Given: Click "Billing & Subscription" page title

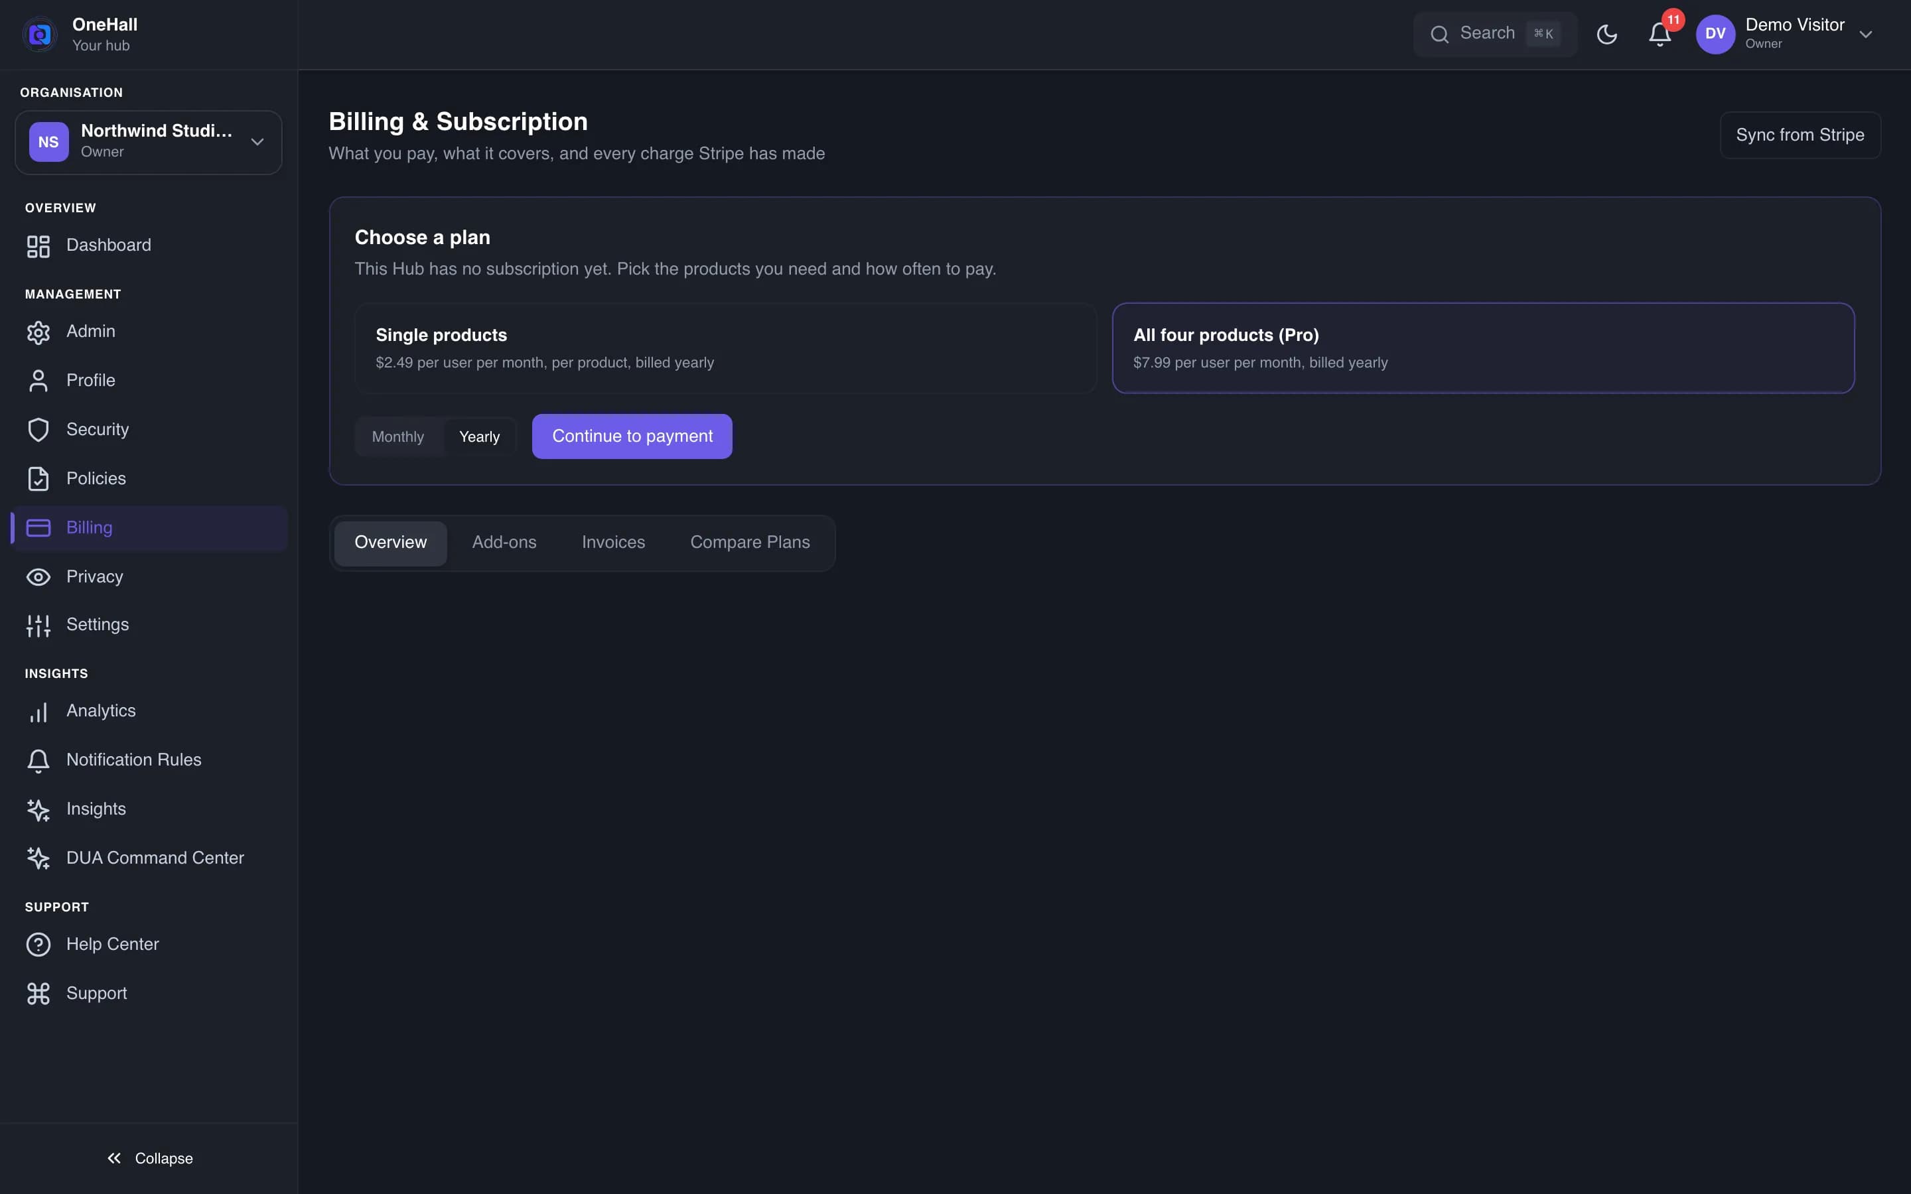Looking at the screenshot, I should (458, 121).
